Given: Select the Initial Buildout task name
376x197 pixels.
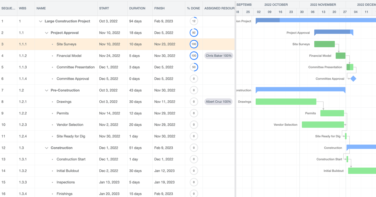Looking at the screenshot, I should coord(68,171).
